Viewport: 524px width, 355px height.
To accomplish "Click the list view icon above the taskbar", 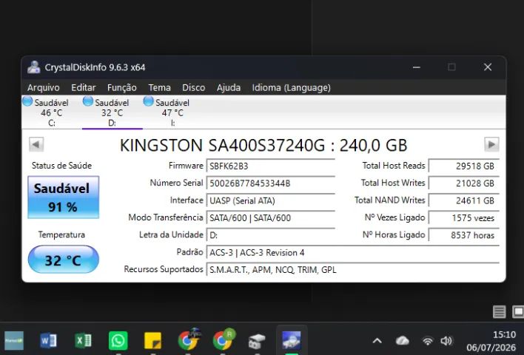I will [x=500, y=312].
